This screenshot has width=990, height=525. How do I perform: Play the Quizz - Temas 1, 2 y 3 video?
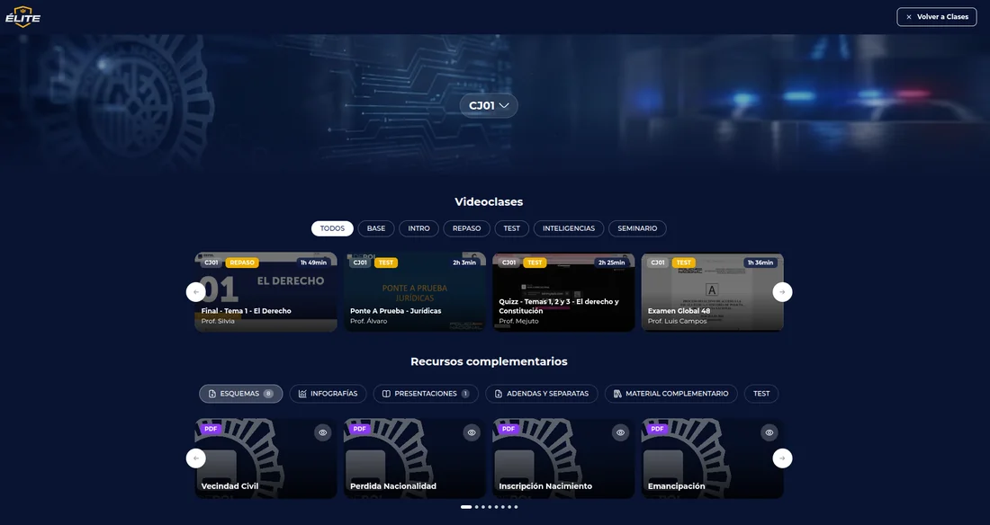click(x=563, y=292)
